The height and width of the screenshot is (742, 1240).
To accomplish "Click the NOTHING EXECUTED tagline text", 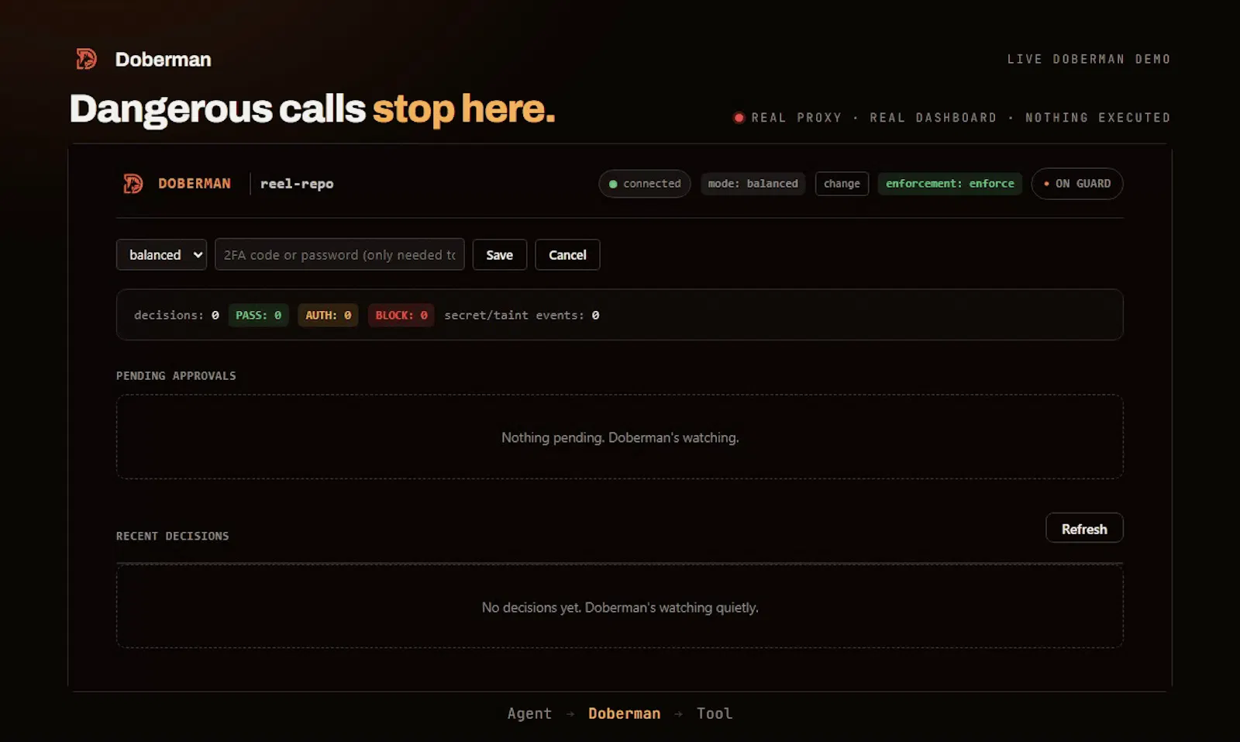I will (x=1098, y=118).
